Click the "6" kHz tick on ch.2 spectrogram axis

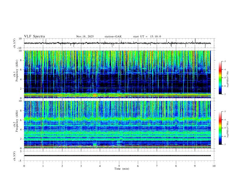click(21, 120)
